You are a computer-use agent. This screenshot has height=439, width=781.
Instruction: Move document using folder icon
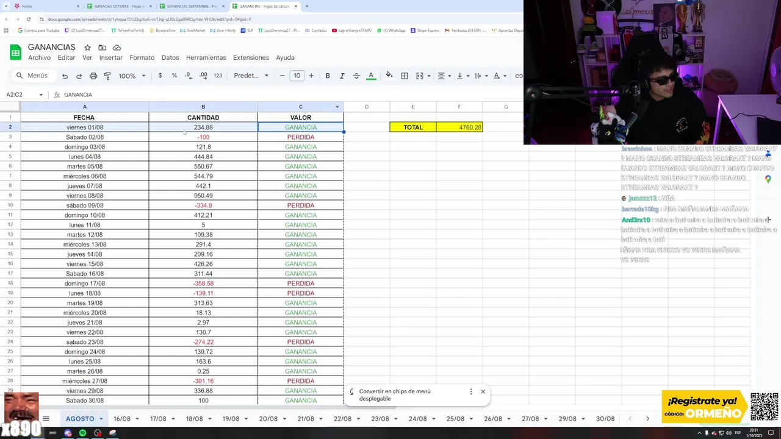pos(102,48)
